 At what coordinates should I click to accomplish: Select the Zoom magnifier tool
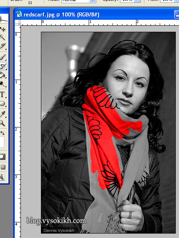pyautogui.click(x=2, y=123)
